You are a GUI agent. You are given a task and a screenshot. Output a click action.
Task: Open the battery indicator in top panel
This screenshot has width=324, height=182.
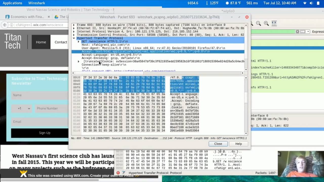318,3
